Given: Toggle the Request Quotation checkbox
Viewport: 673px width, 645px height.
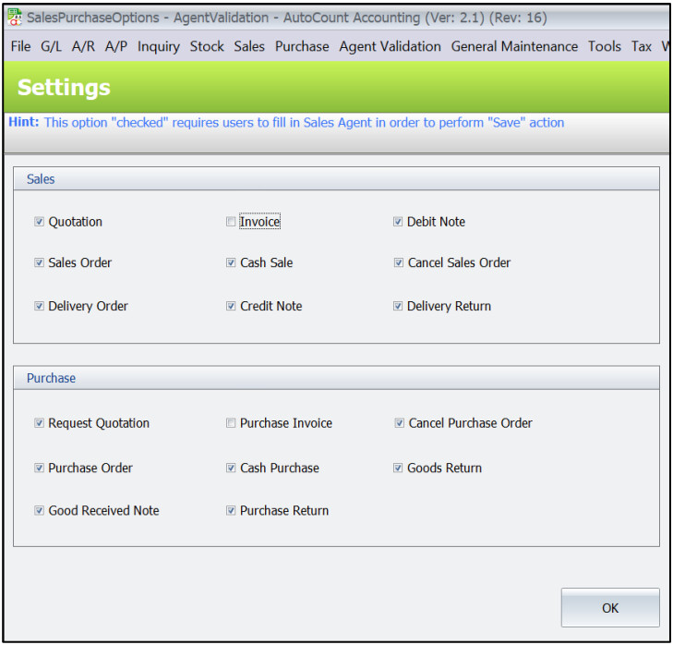Looking at the screenshot, I should (40, 423).
